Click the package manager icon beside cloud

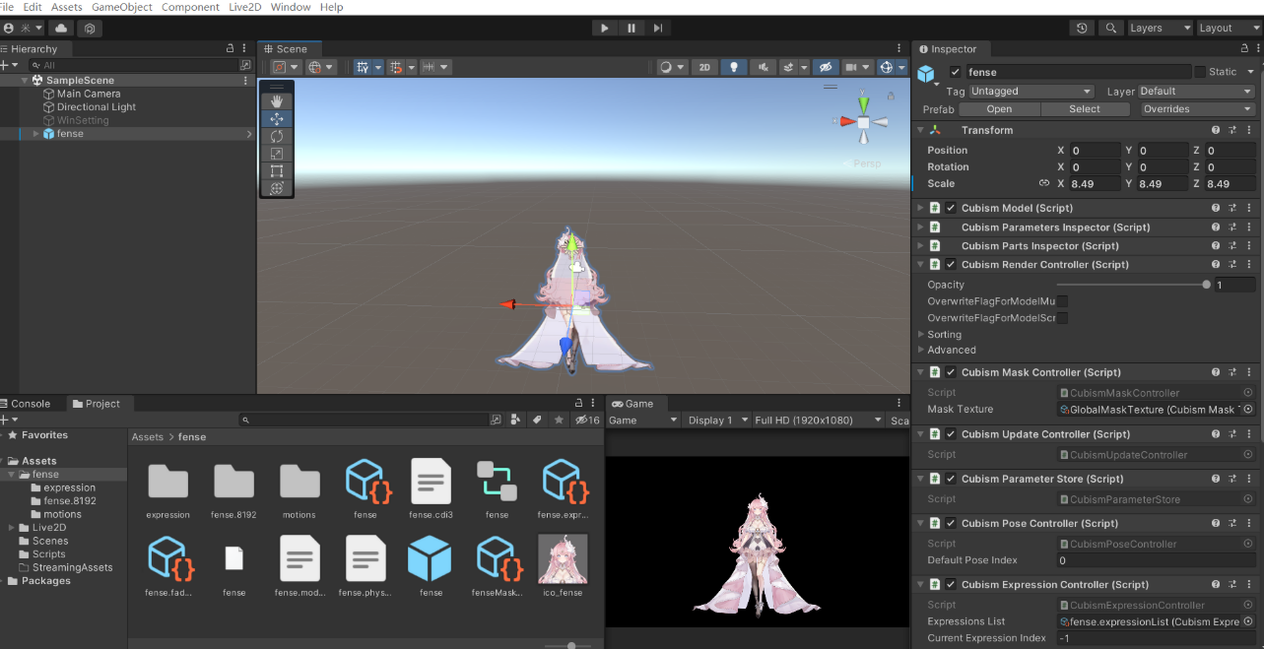tap(89, 29)
